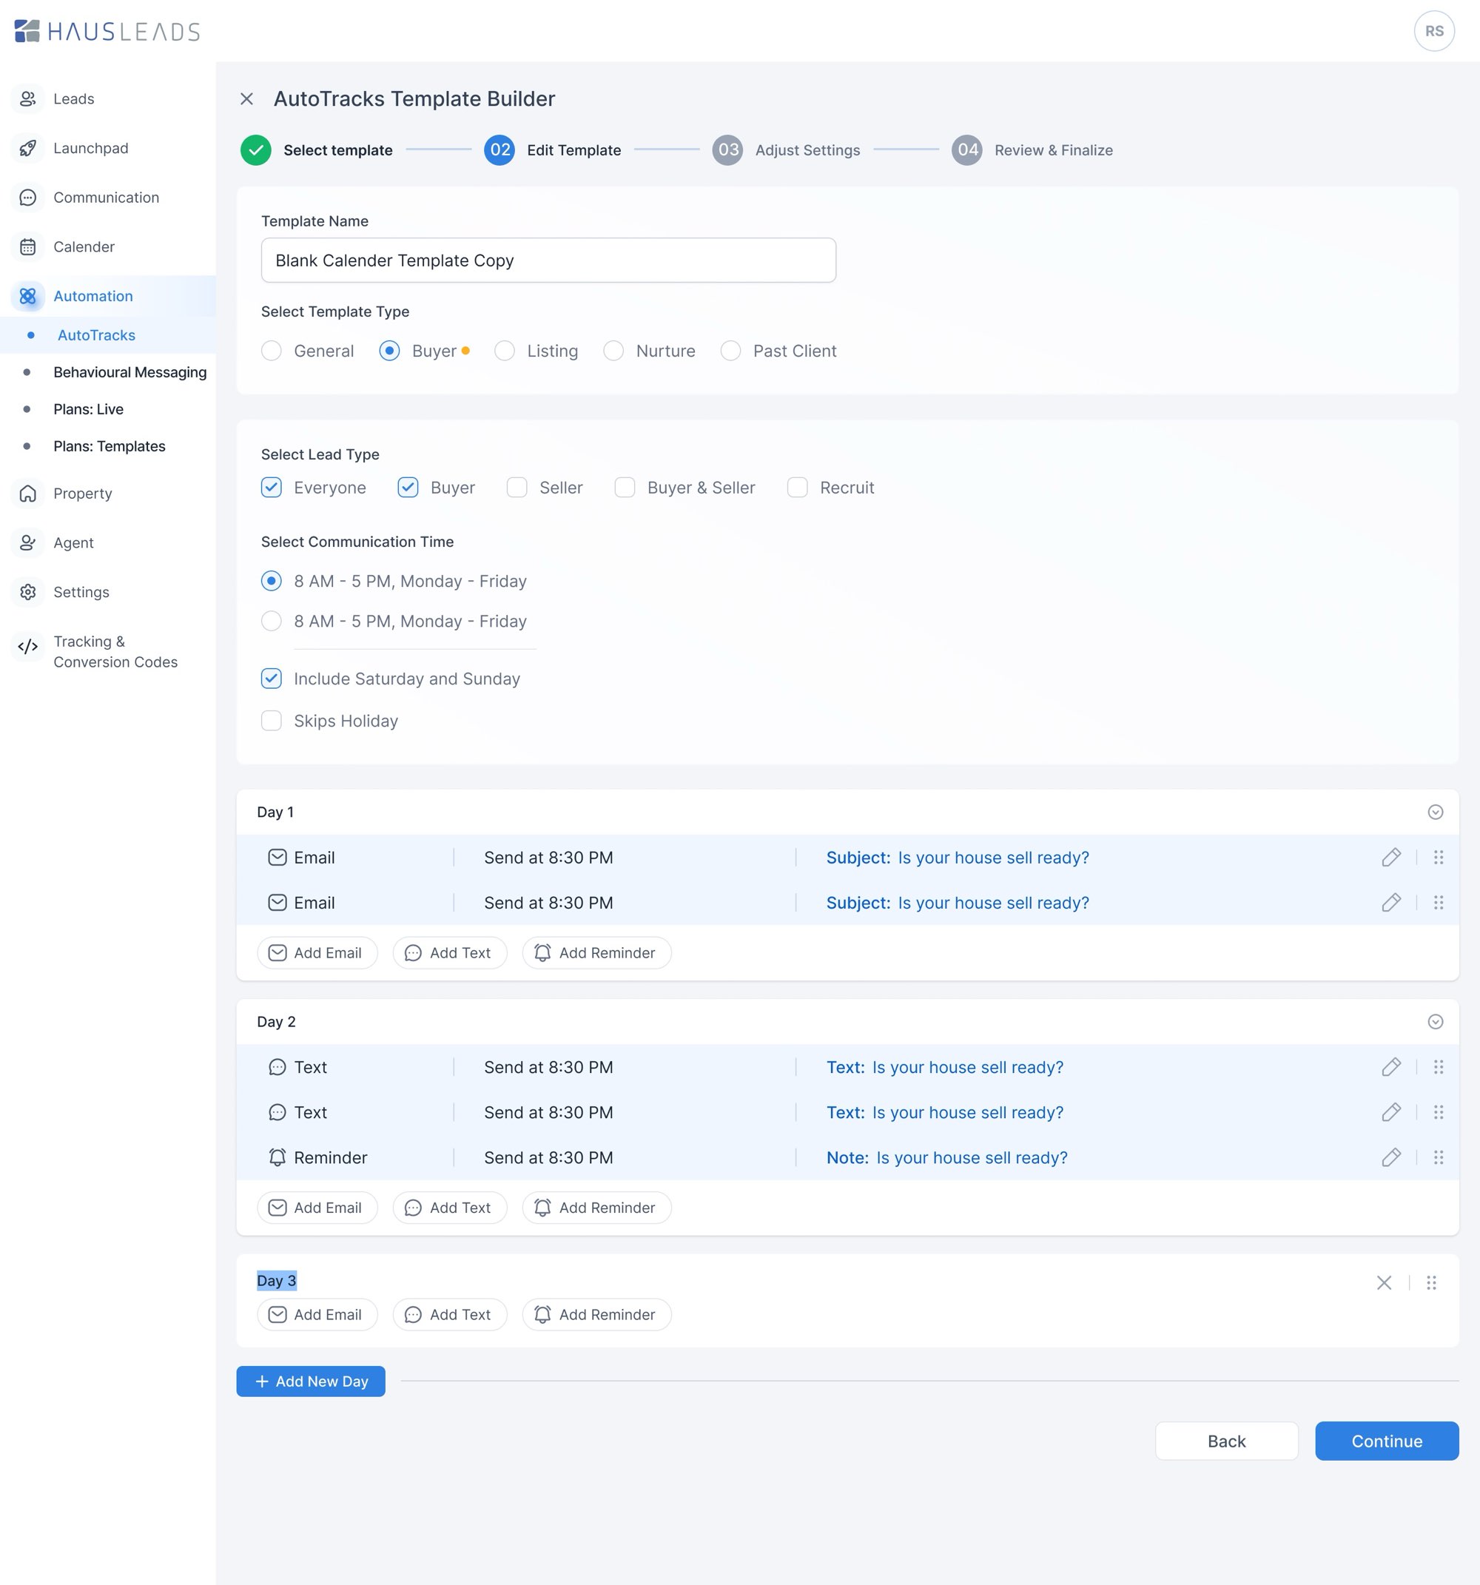The image size is (1480, 1585).
Task: Collapse the Day 1 section
Action: [1435, 812]
